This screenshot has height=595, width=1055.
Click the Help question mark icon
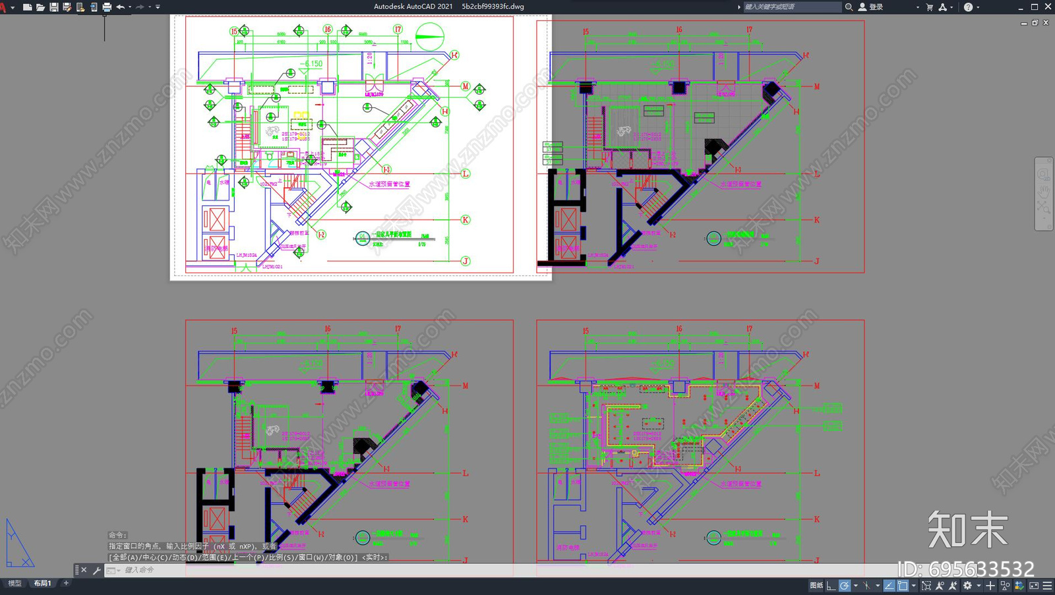(x=968, y=7)
